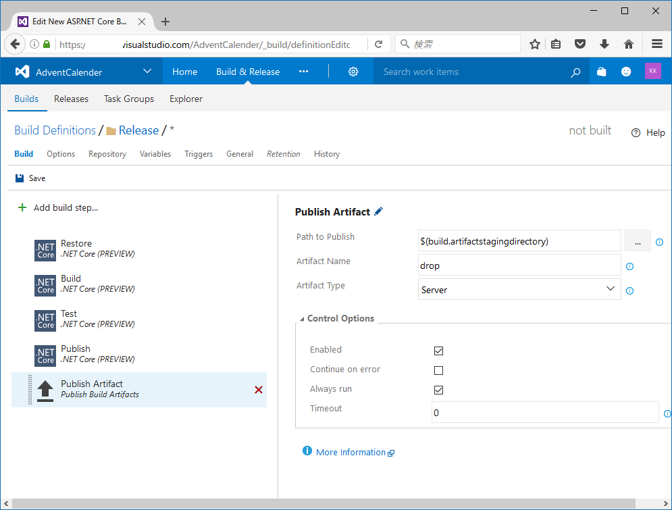Click the feedback smiley face icon
Image resolution: width=672 pixels, height=510 pixels.
626,72
